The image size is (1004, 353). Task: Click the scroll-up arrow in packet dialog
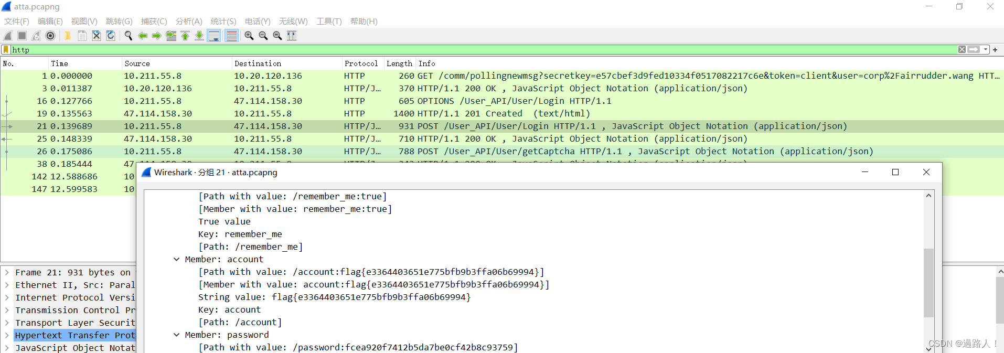coord(928,196)
